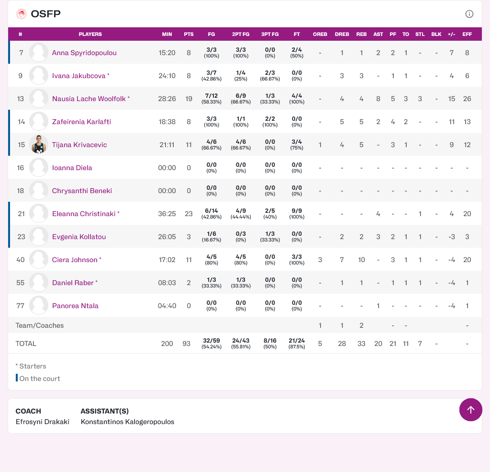Click Chrysanthi Beneki's name link

(x=82, y=191)
